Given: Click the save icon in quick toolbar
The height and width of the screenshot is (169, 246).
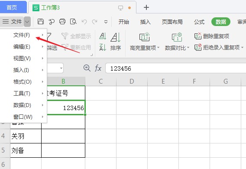Looking at the screenshot, I should point(41,22).
